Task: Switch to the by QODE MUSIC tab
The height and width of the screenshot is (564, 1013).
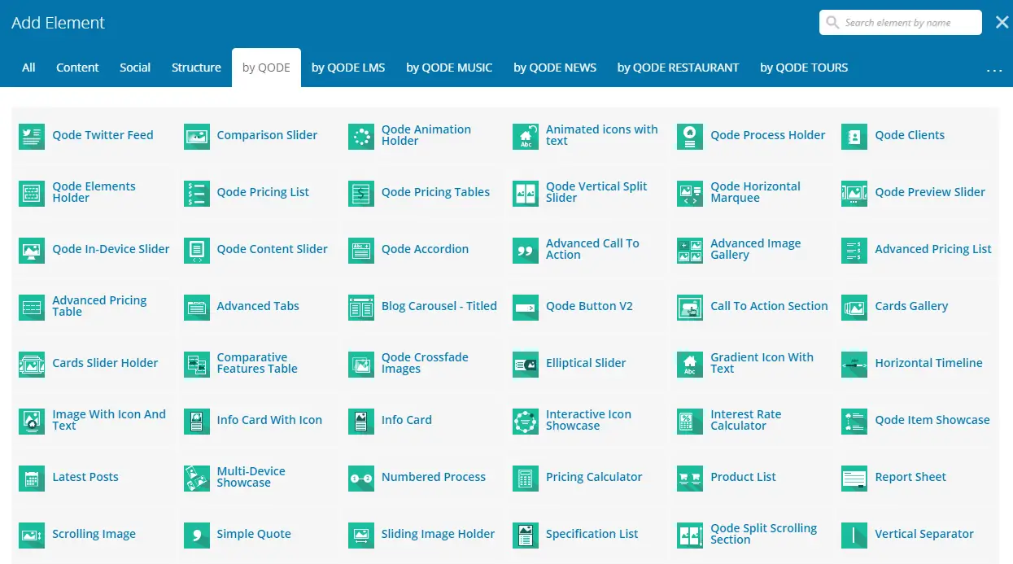Action: point(449,68)
